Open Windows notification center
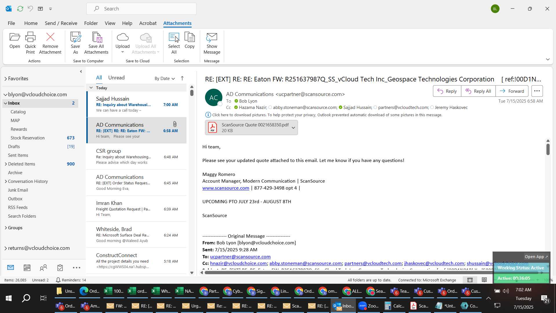Screen dimensions: 556x313 point(545,299)
